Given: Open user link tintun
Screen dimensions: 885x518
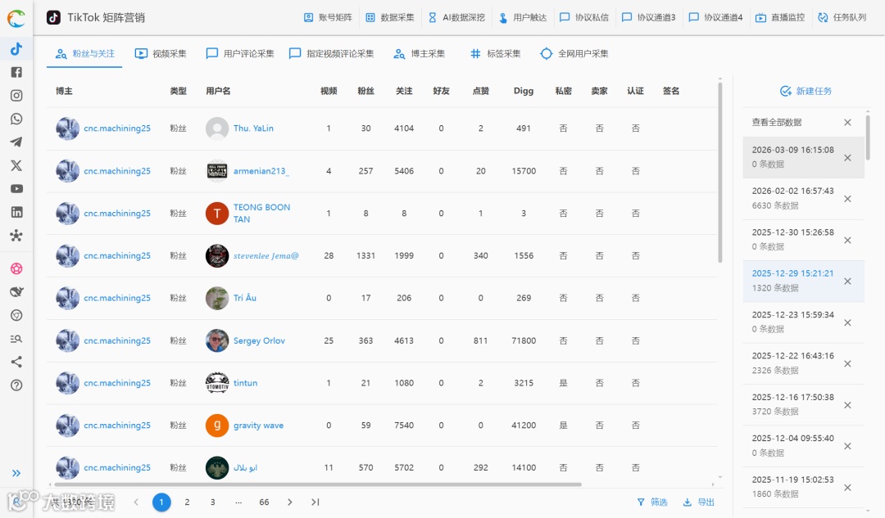Looking at the screenshot, I should pyautogui.click(x=246, y=383).
